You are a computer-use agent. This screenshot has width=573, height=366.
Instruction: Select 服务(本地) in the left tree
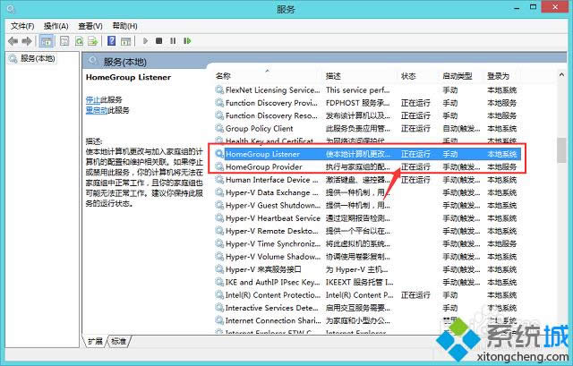pyautogui.click(x=36, y=59)
